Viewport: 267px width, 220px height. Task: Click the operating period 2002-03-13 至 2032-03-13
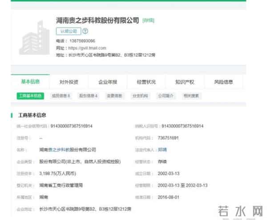(183, 185)
